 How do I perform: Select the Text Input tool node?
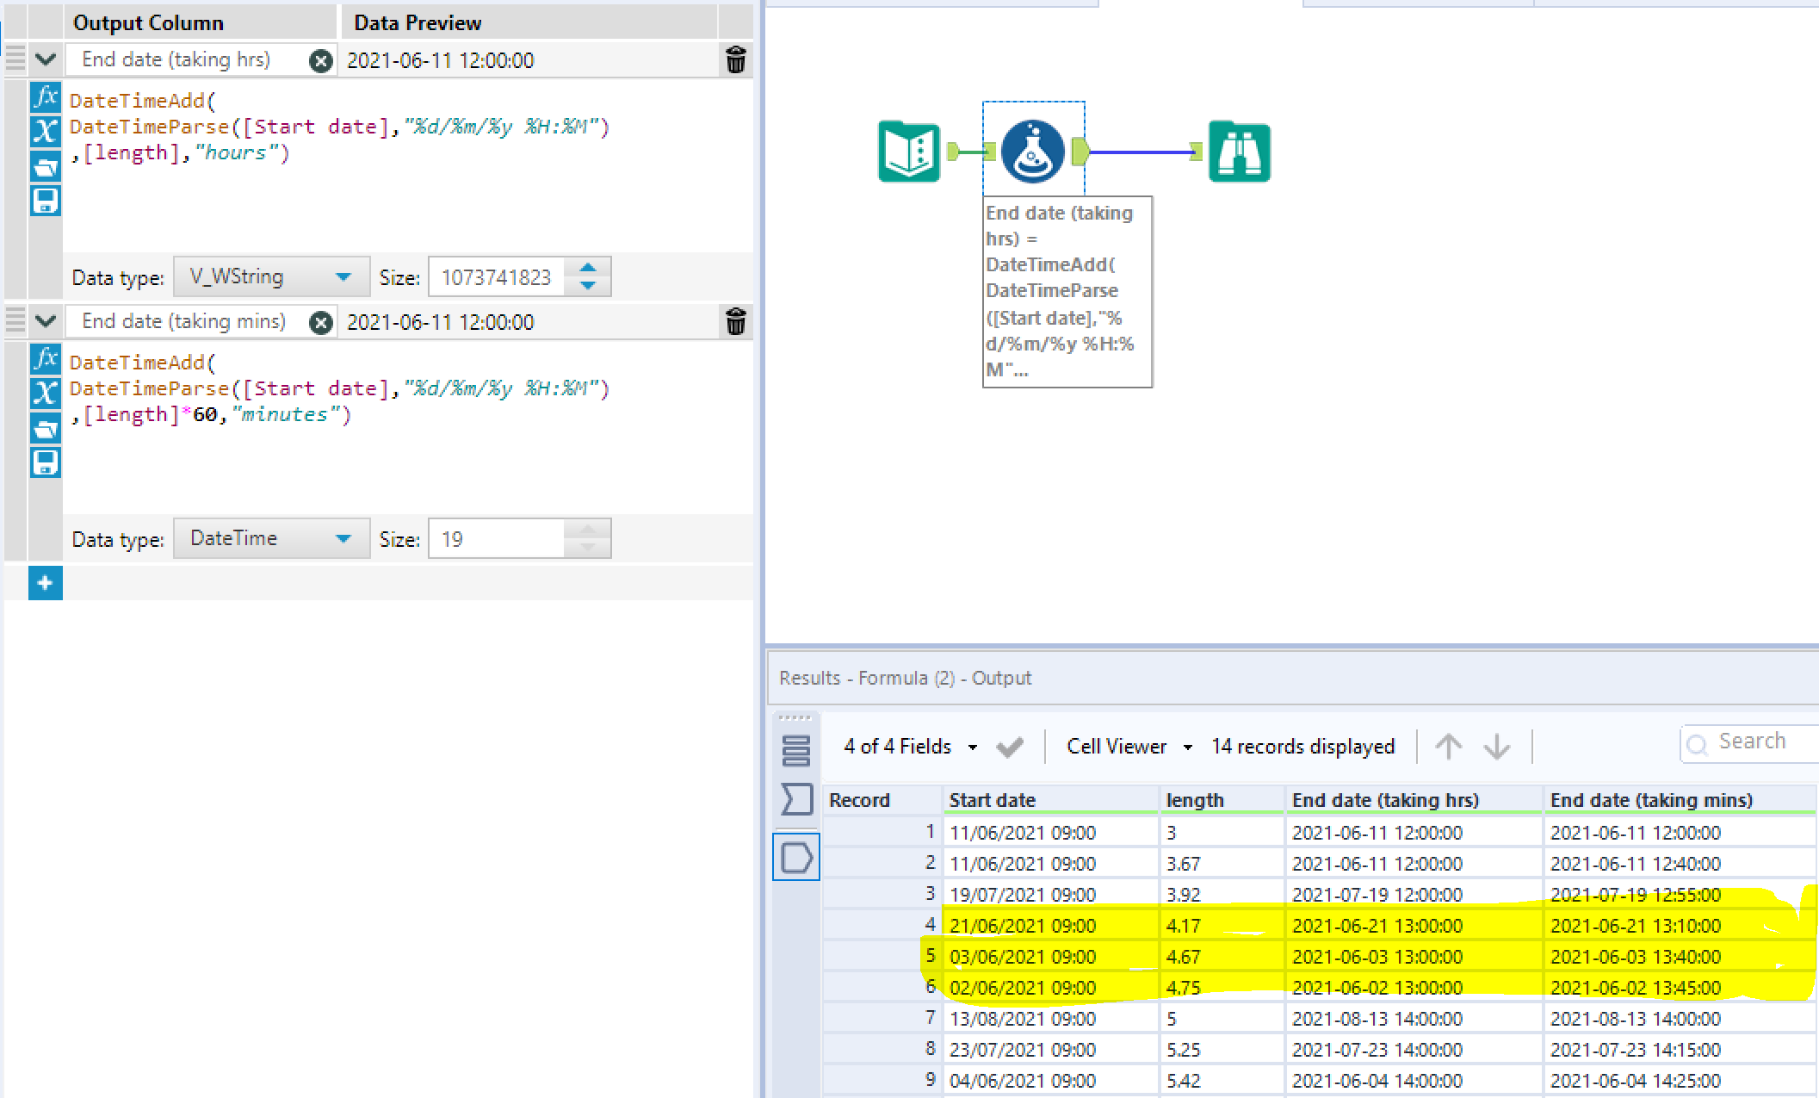909,152
